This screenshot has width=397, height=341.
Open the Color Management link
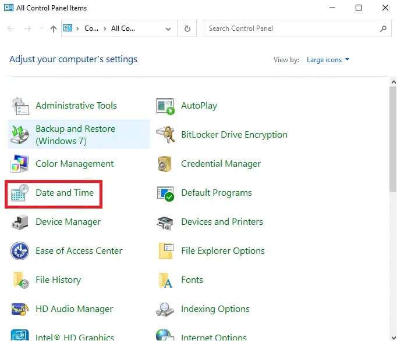[75, 164]
